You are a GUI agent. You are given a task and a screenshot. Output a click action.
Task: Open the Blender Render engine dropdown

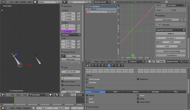click(102, 2)
